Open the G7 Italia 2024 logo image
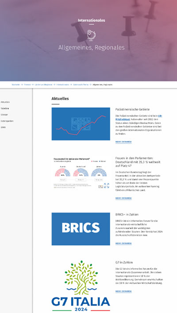 [x=81, y=286]
